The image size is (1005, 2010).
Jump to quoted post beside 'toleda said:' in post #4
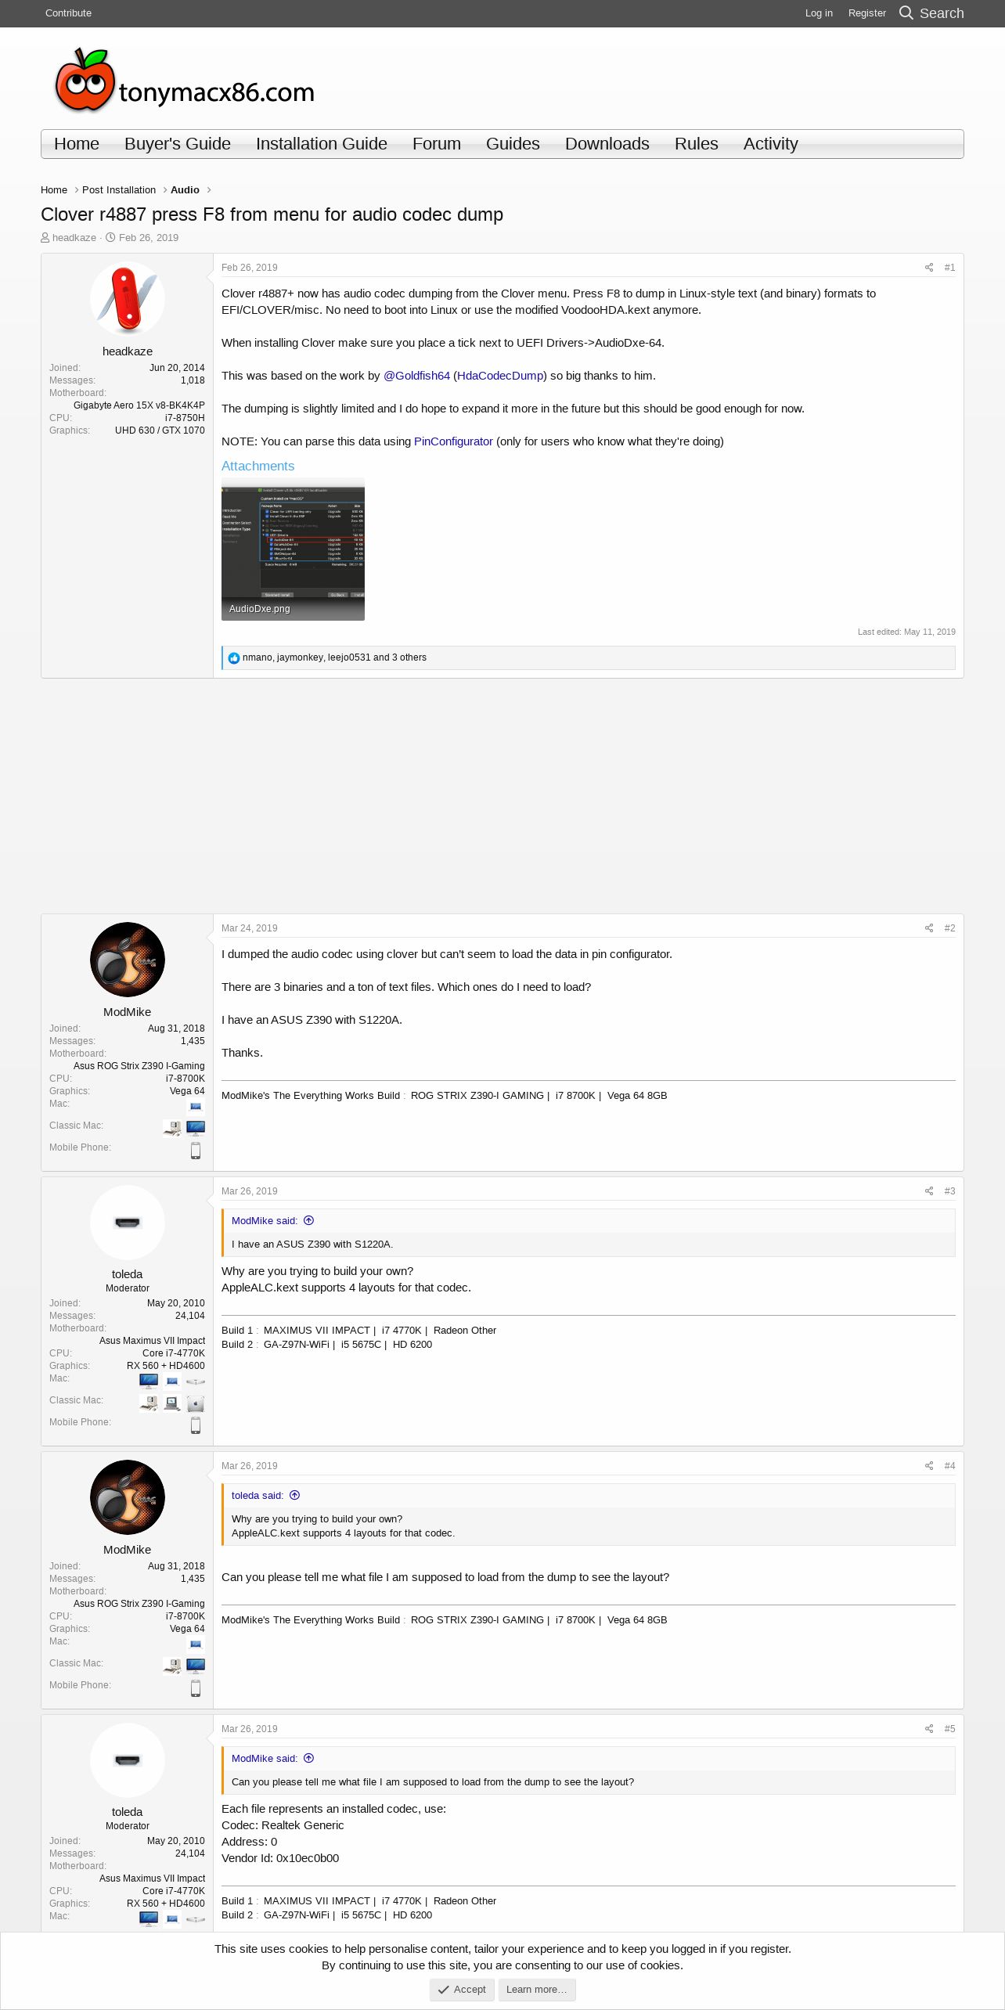tap(295, 1495)
